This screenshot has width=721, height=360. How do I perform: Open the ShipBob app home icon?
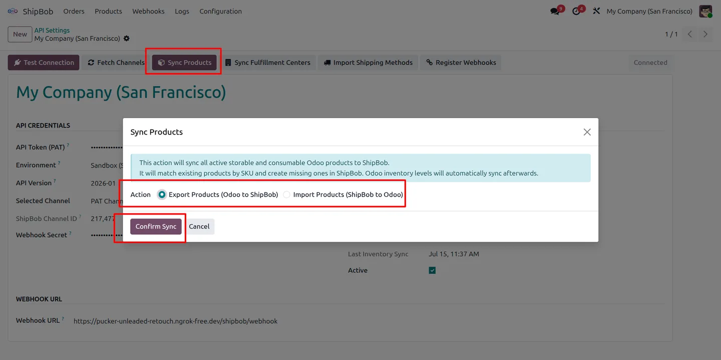[x=13, y=11]
